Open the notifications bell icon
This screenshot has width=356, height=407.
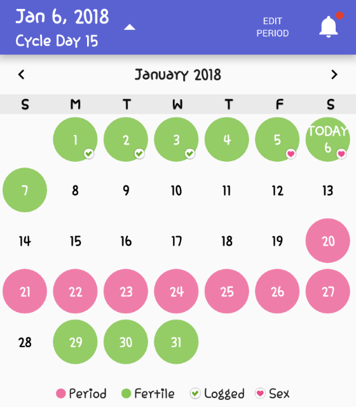point(328,27)
